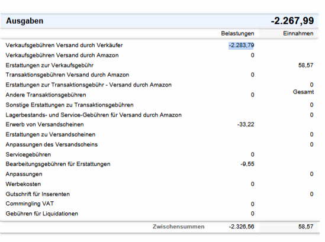Click Andere Transaktionsgebühren row label

pyautogui.click(x=46, y=95)
